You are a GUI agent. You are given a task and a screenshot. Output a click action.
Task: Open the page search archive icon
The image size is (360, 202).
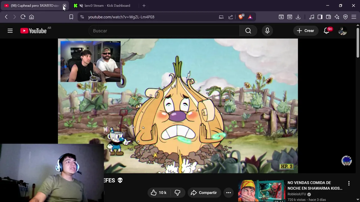tap(281, 17)
